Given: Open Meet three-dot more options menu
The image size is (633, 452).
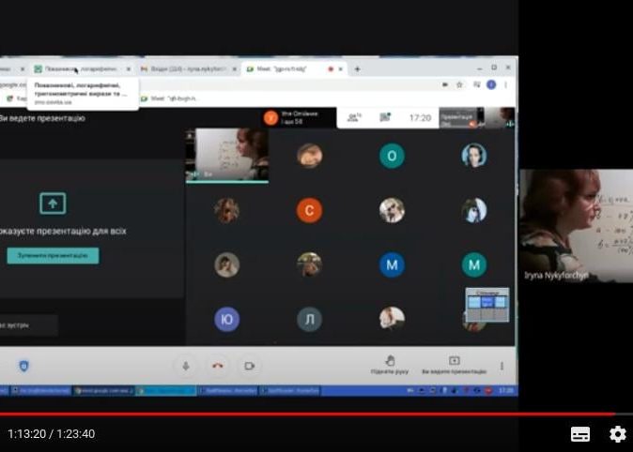Looking at the screenshot, I should click(502, 366).
